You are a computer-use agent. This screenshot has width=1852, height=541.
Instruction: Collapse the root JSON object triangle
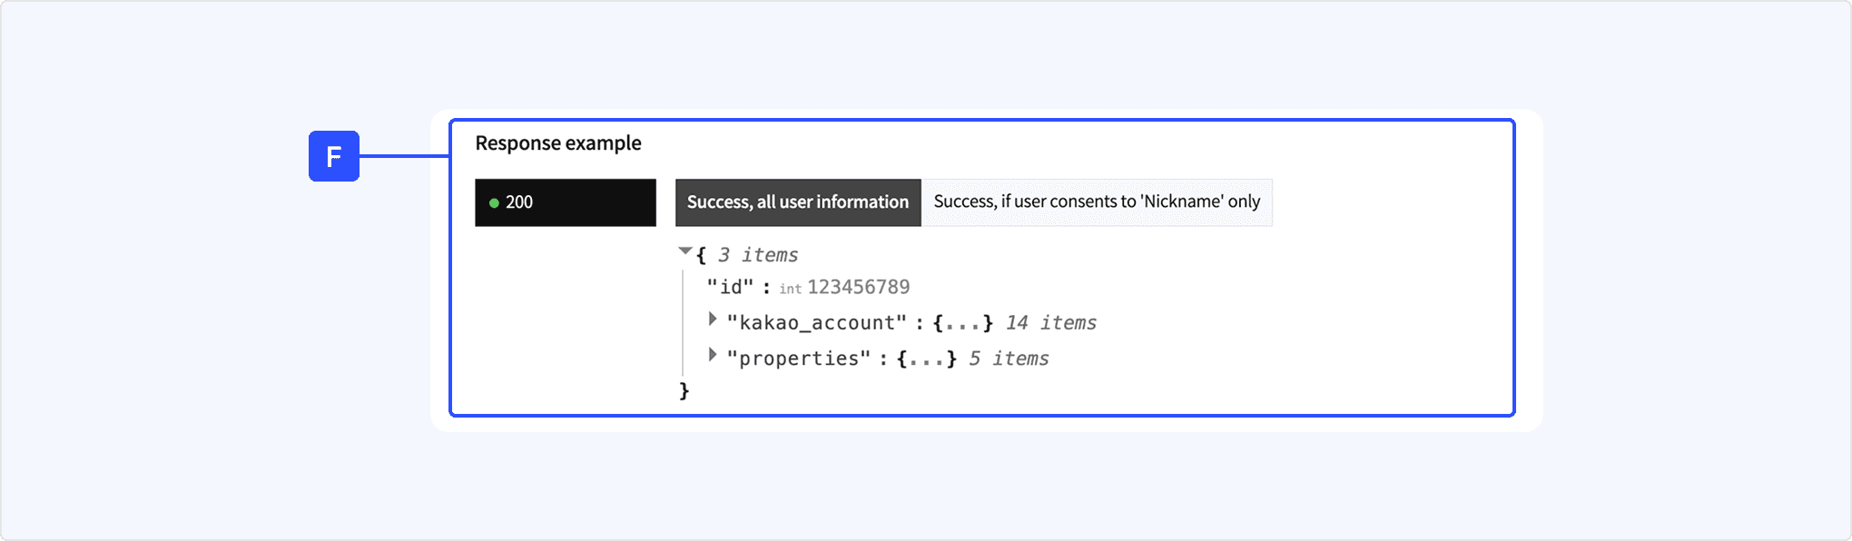[x=685, y=251]
